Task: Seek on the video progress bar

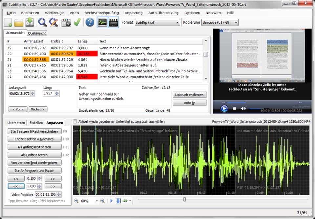Action: [x=262, y=103]
